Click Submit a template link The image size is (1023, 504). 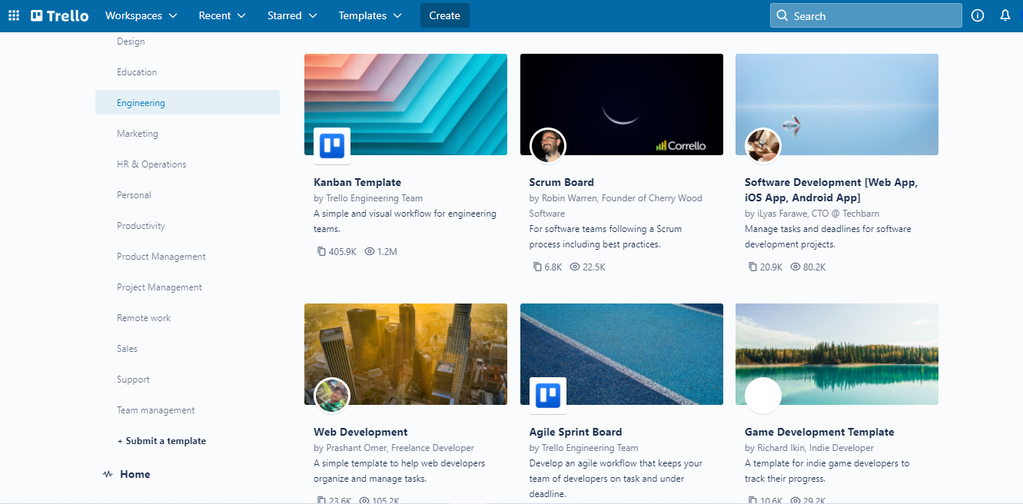pyautogui.click(x=161, y=441)
